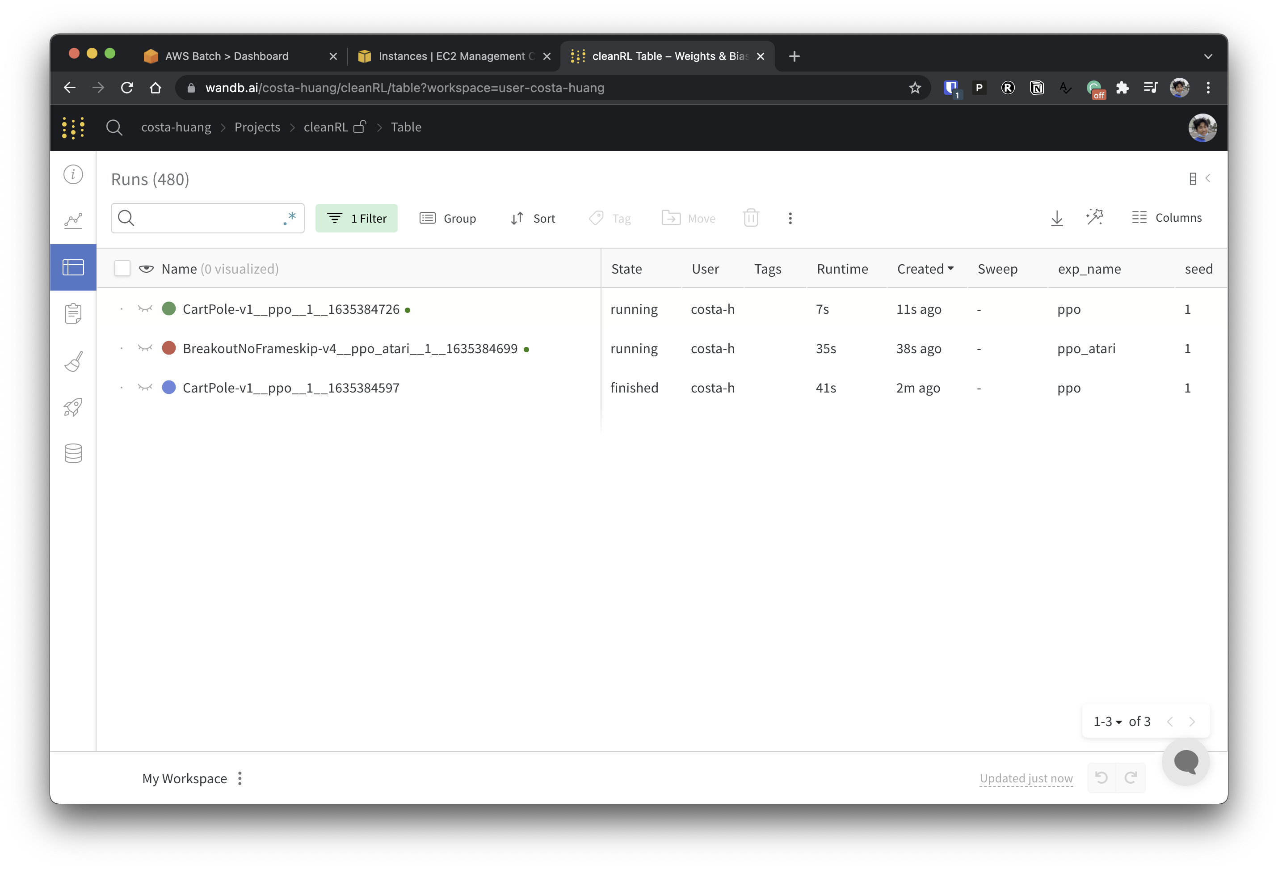The width and height of the screenshot is (1278, 870).
Task: Toggle header eye icon to visualize all
Action: click(146, 269)
